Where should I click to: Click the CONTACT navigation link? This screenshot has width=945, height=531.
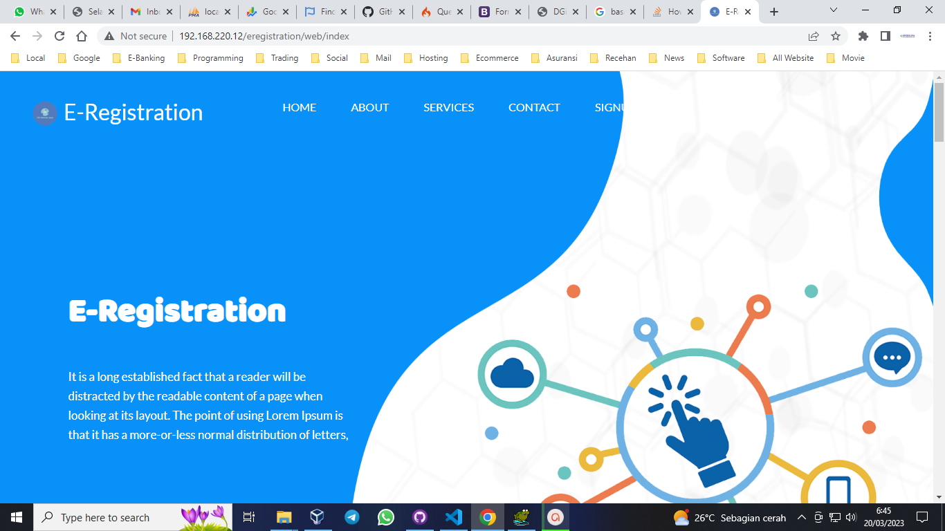tap(534, 107)
